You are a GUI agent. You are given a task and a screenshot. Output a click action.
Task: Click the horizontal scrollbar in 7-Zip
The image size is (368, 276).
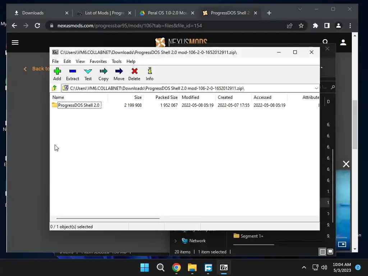[x=108, y=218]
